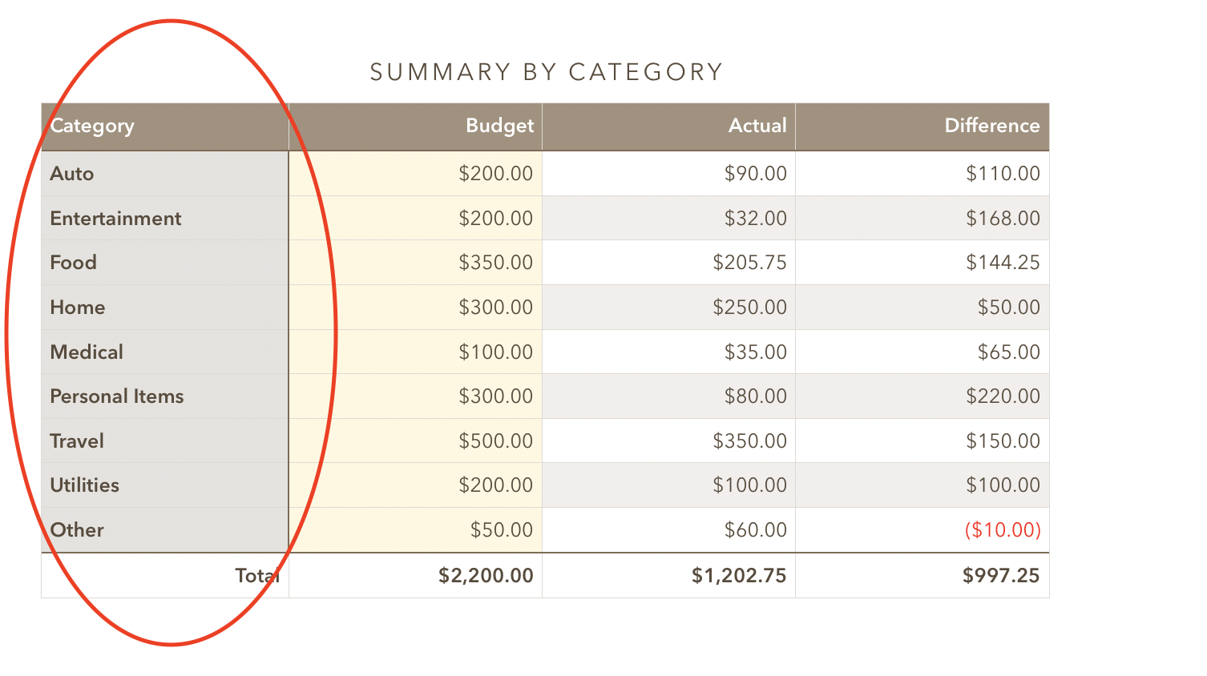Click the Medical category cell
1207x676 pixels.
(x=87, y=352)
